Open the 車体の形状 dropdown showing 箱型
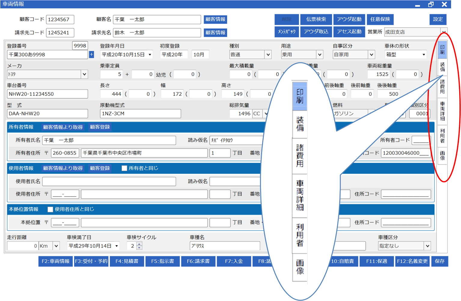This screenshot has height=301, width=461. tap(424, 55)
